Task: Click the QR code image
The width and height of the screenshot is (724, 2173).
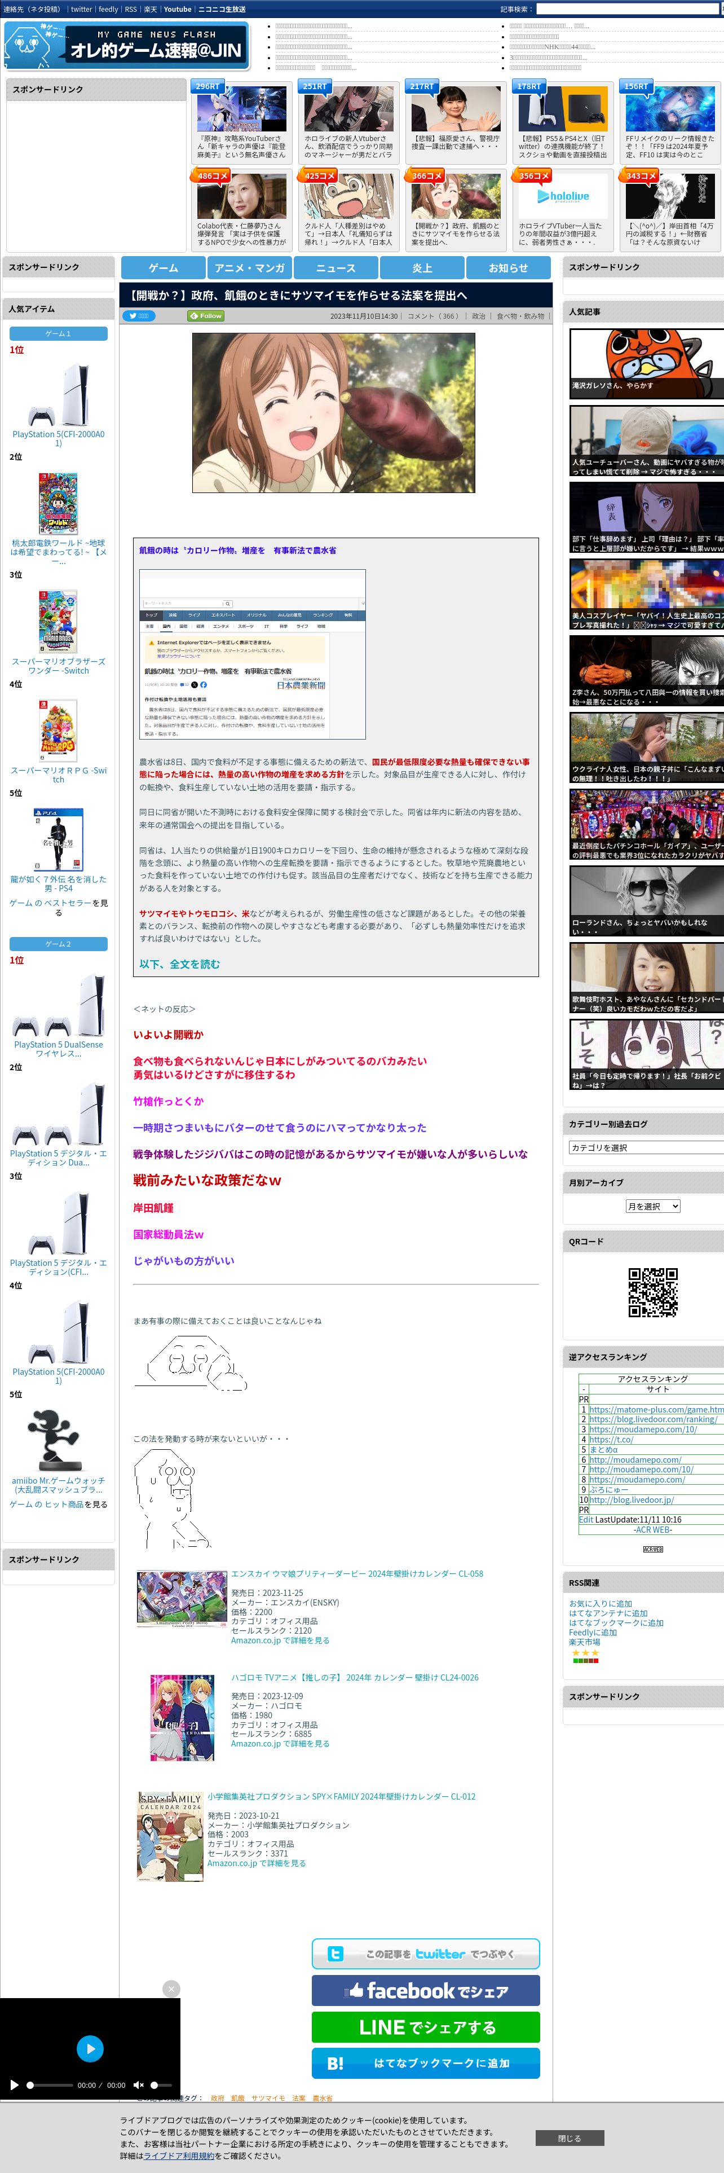Action: (653, 1291)
